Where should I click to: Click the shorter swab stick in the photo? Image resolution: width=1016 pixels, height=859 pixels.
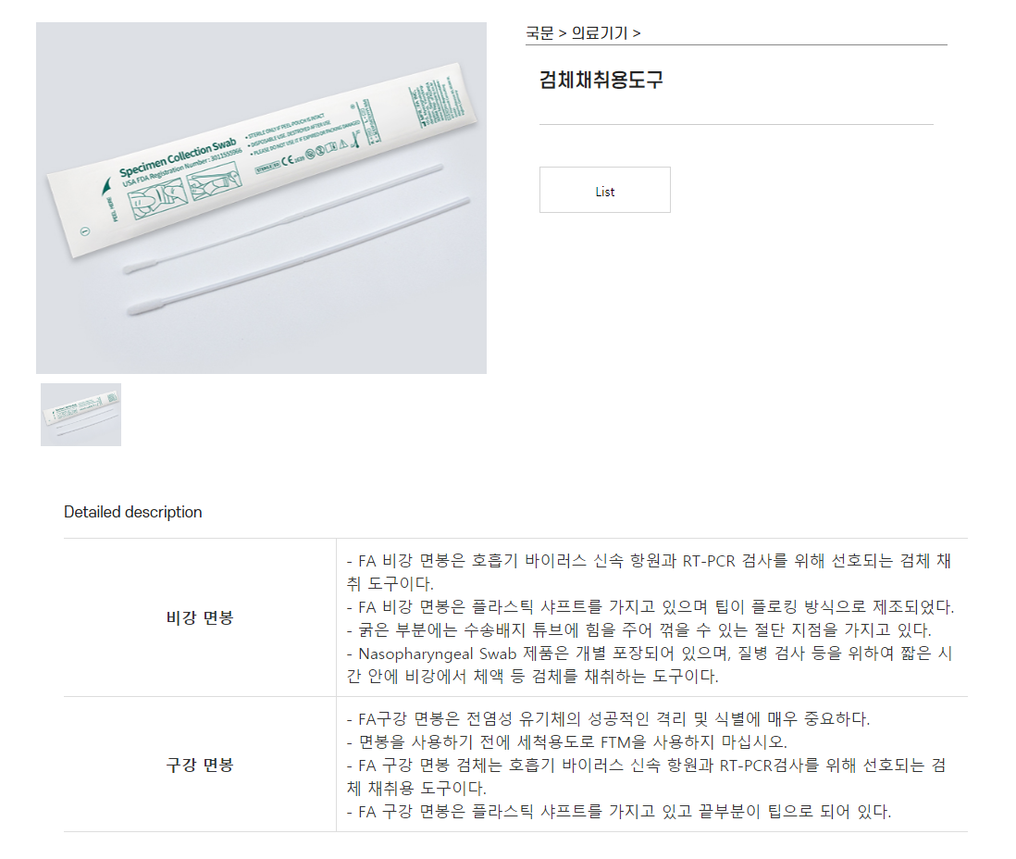(283, 218)
